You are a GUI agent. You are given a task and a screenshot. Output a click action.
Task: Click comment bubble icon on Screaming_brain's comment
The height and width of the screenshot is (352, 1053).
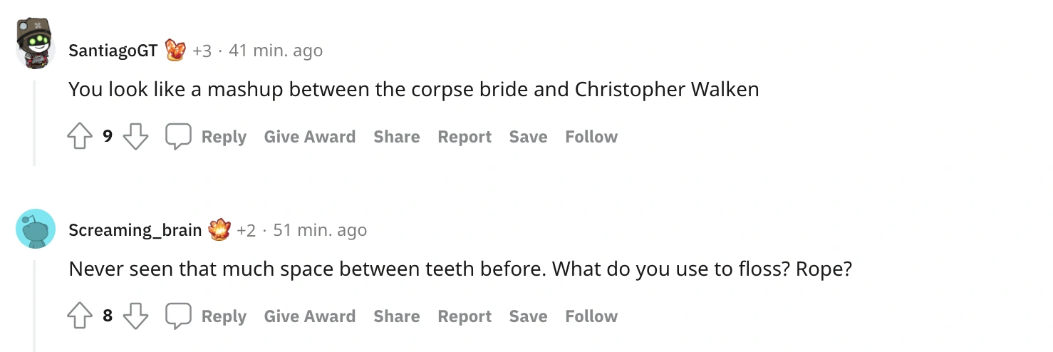(178, 316)
